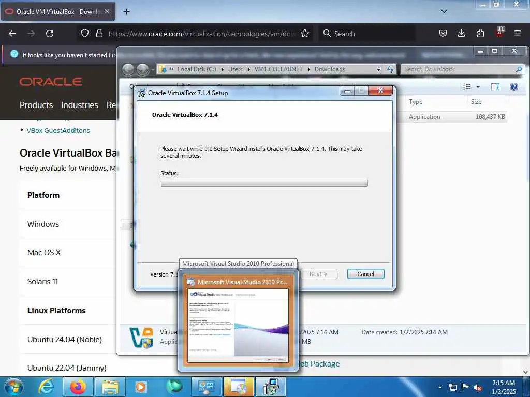The height and width of the screenshot is (397, 530).
Task: Reload the Oracle page in Firefox
Action: pos(50,34)
